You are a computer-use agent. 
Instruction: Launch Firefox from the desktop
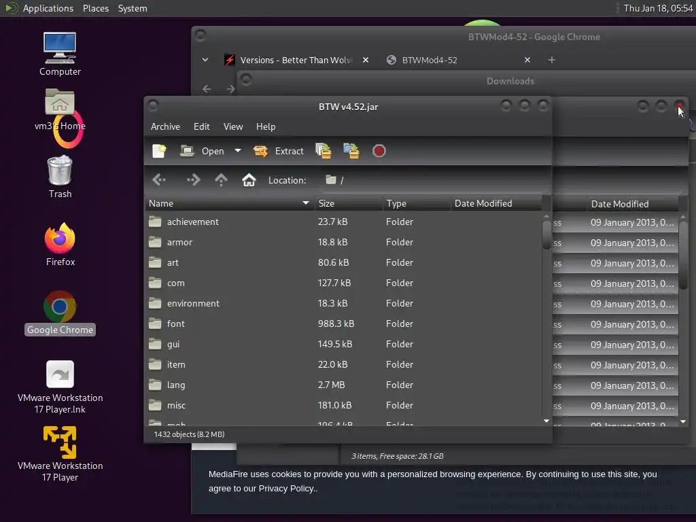click(60, 245)
